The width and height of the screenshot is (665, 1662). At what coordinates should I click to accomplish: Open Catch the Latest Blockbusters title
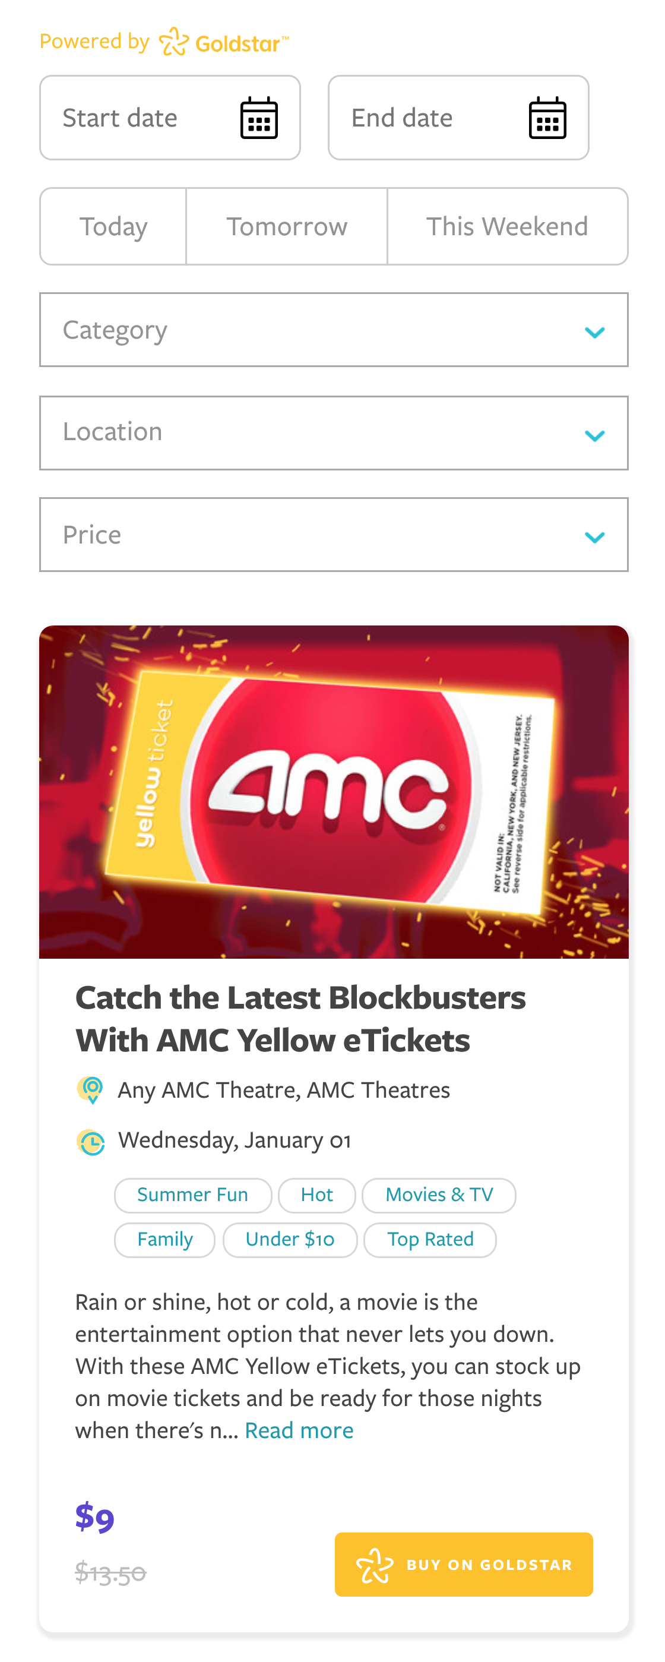[300, 1019]
